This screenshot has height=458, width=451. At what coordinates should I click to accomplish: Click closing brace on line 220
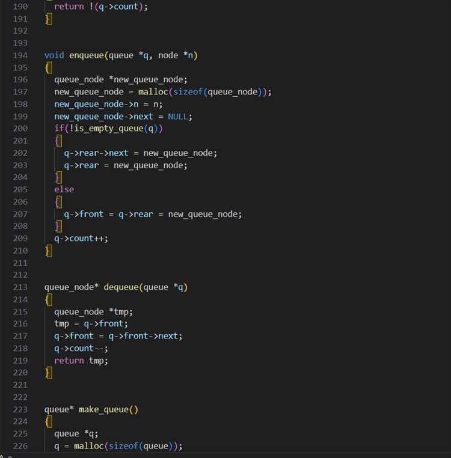click(49, 373)
